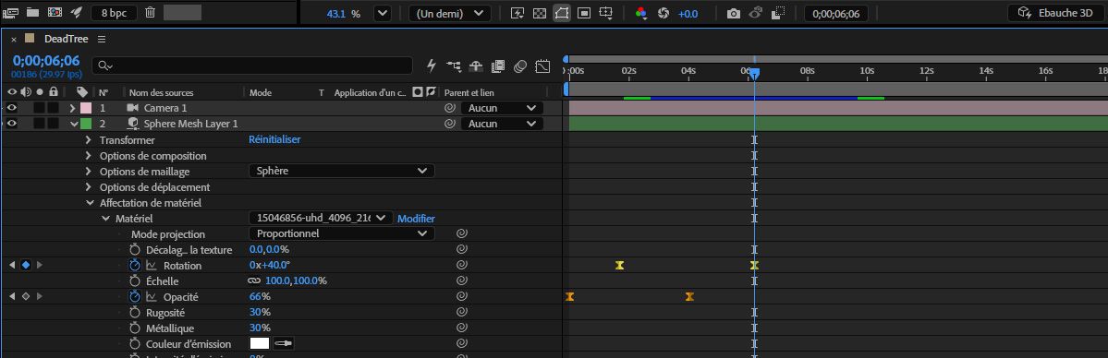
Task: Toggle the transparency grid checkerboard icon
Action: click(x=539, y=14)
